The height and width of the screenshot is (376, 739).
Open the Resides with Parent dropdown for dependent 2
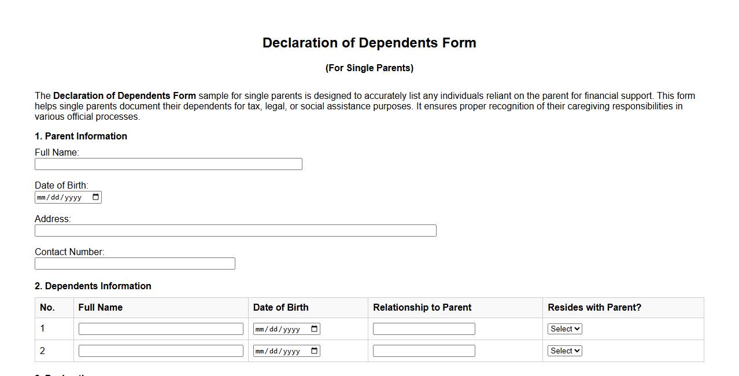click(x=564, y=351)
